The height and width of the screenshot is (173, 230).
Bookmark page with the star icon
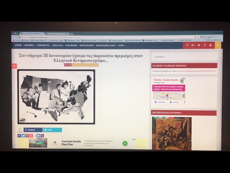[198, 37]
